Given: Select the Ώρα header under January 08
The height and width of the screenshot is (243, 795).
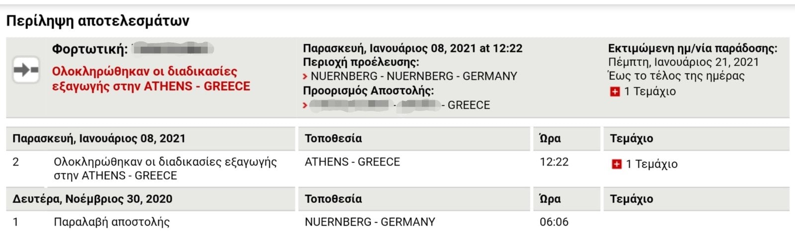Looking at the screenshot, I should [x=550, y=138].
